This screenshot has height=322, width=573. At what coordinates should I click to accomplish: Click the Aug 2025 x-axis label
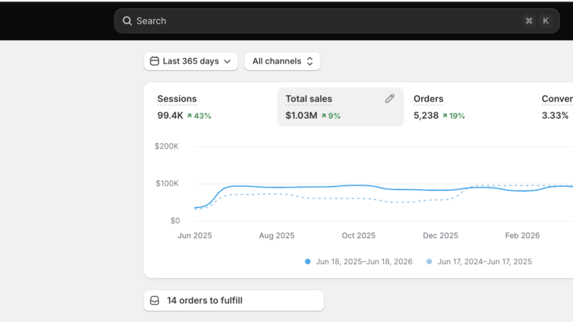[x=276, y=235]
